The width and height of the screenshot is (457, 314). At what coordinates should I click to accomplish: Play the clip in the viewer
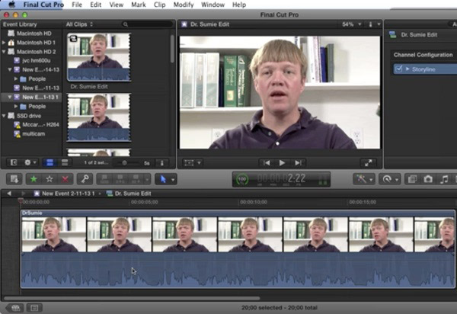[282, 162]
